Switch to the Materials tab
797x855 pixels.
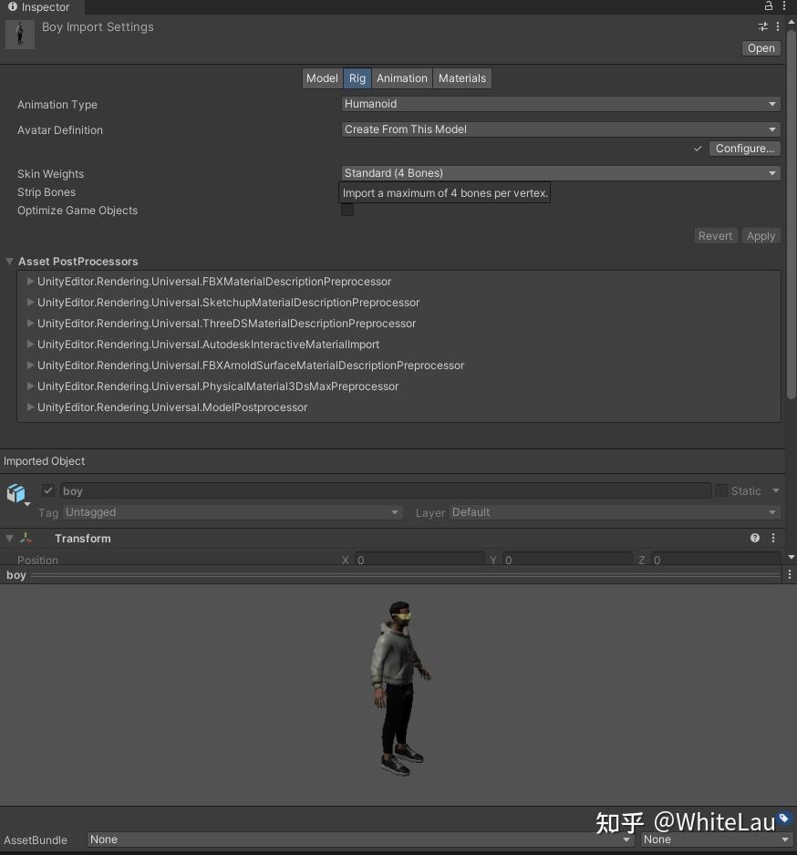click(461, 77)
